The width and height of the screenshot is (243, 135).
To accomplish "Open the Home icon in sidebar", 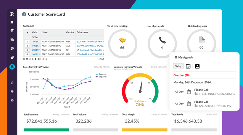I will [x=12, y=22].
